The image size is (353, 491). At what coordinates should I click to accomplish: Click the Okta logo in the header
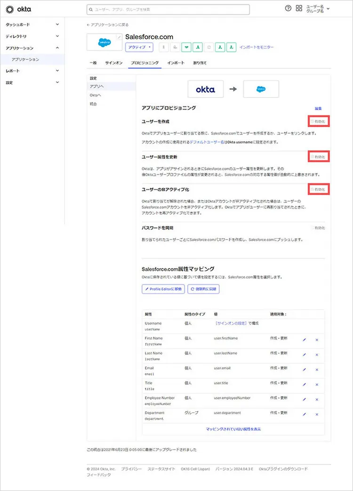click(x=18, y=9)
